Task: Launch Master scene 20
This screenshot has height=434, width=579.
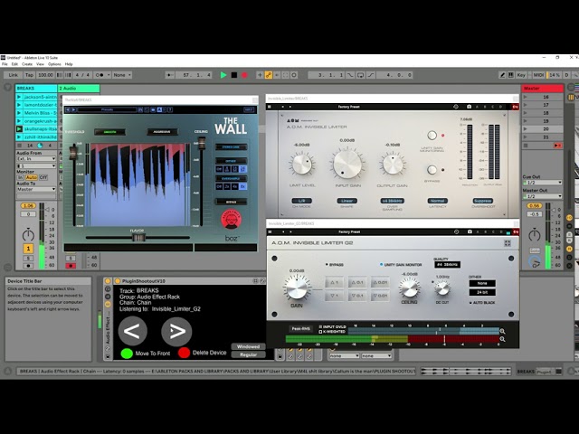Action: (x=526, y=129)
